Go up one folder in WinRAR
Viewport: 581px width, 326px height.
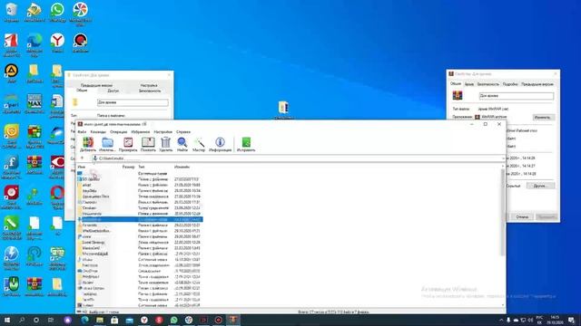(x=83, y=158)
